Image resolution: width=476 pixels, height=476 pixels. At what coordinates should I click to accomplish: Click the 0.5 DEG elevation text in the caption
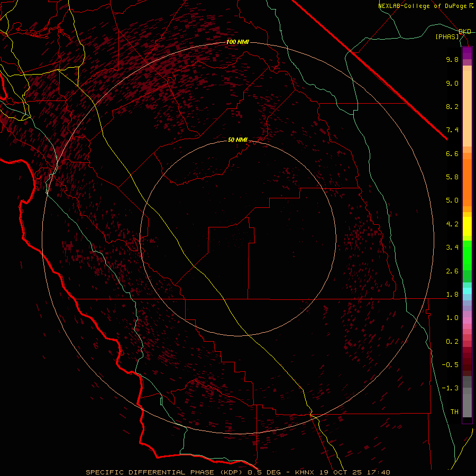264,472
